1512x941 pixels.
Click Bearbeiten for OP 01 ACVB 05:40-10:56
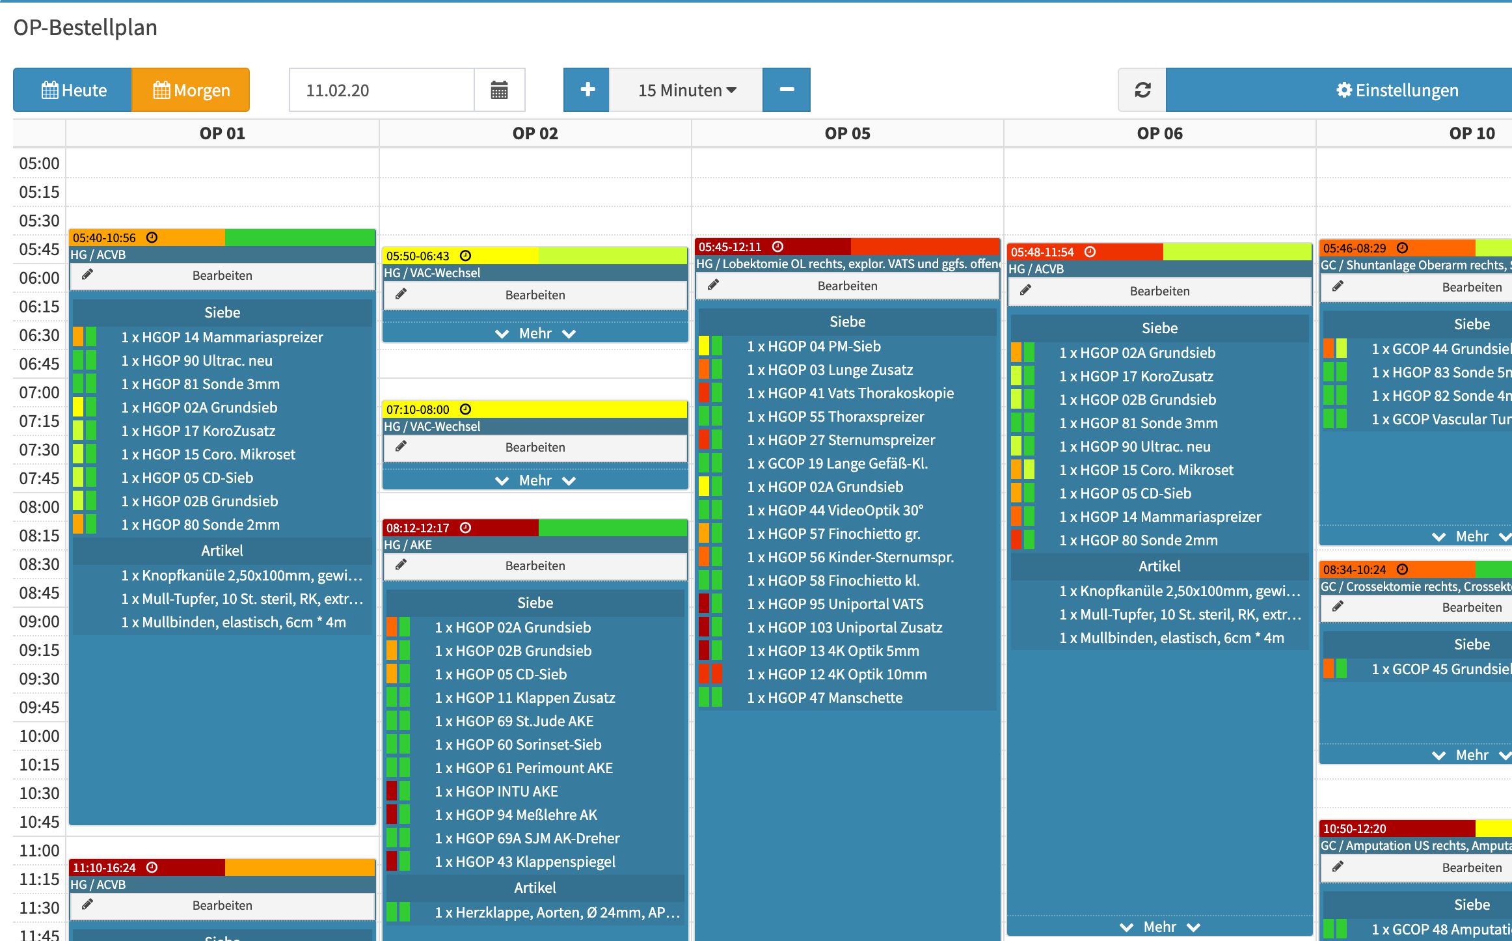pos(223,275)
